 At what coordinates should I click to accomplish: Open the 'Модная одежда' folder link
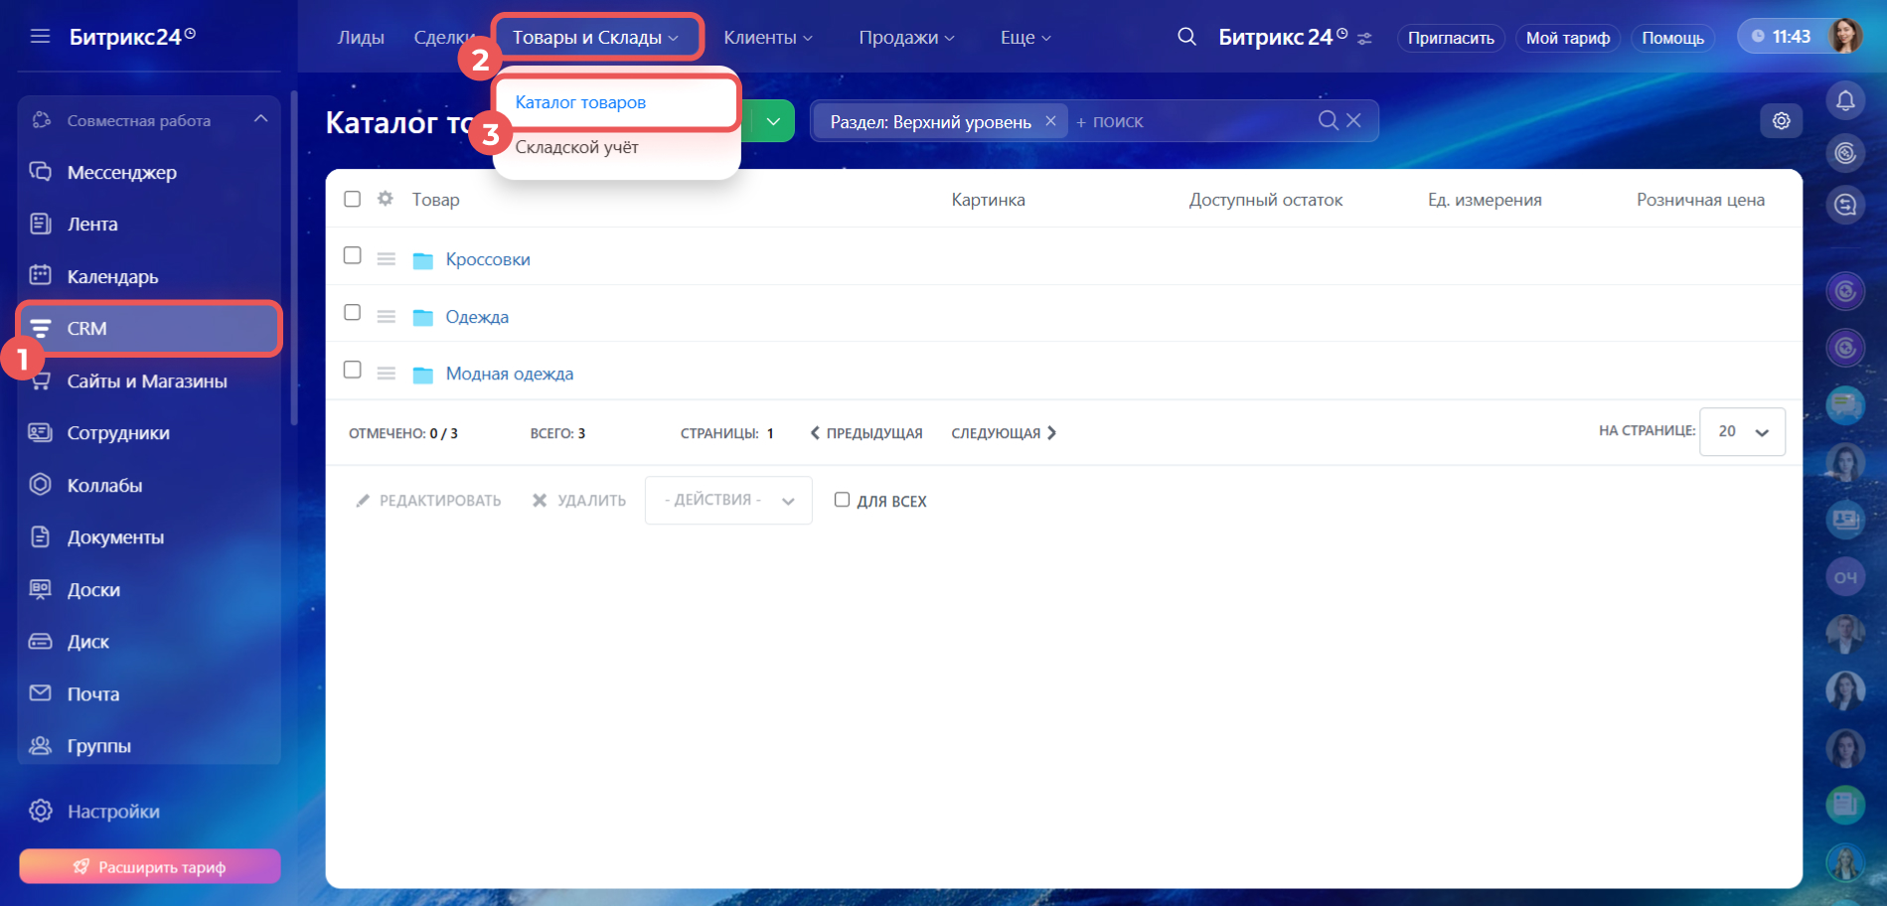pyautogui.click(x=509, y=374)
